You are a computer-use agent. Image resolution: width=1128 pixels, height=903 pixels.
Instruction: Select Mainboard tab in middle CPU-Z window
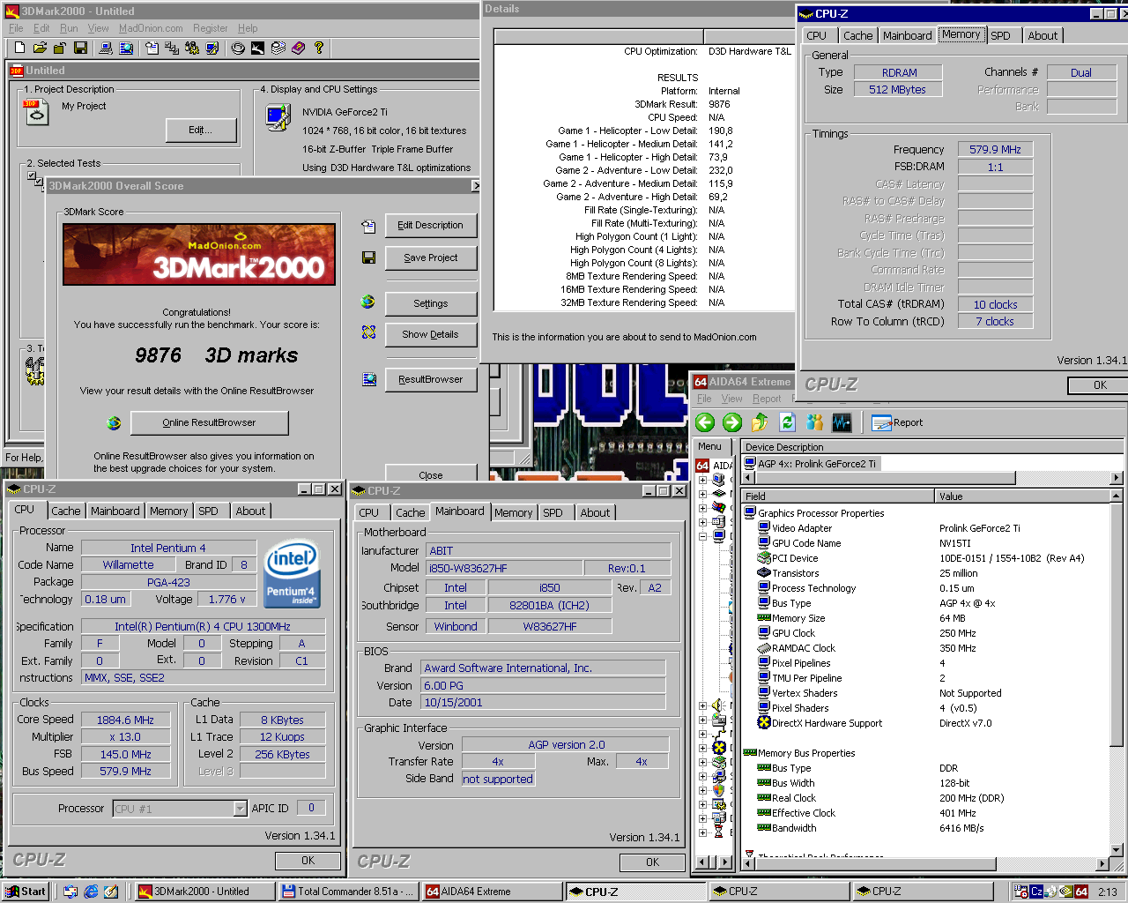pyautogui.click(x=460, y=511)
